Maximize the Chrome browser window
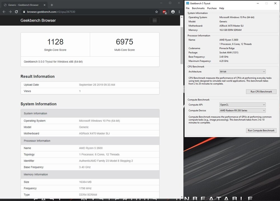 [170, 3]
